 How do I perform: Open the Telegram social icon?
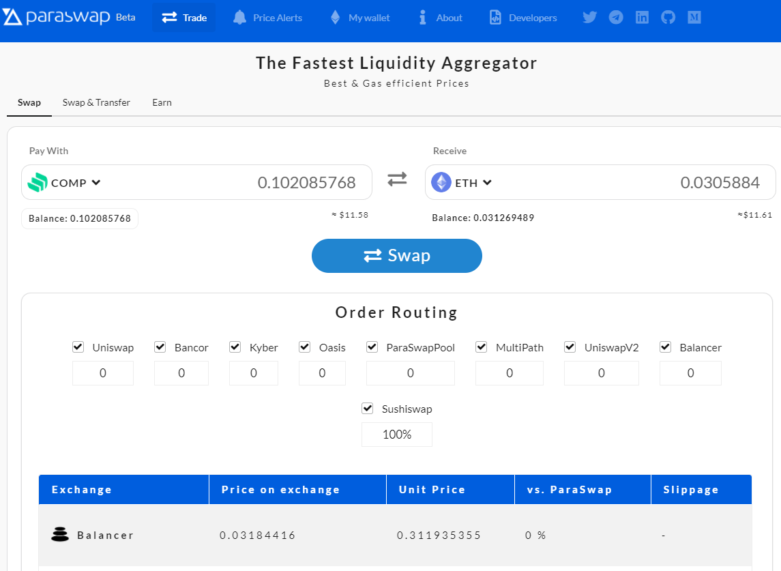tap(616, 18)
